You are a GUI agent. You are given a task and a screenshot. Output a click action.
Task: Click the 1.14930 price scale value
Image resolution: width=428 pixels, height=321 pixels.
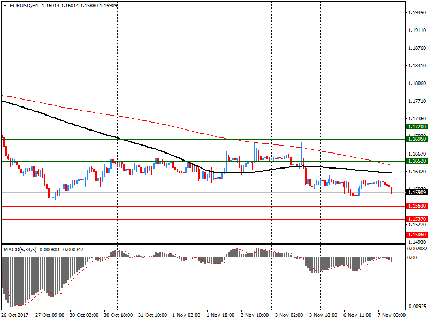tap(417, 242)
